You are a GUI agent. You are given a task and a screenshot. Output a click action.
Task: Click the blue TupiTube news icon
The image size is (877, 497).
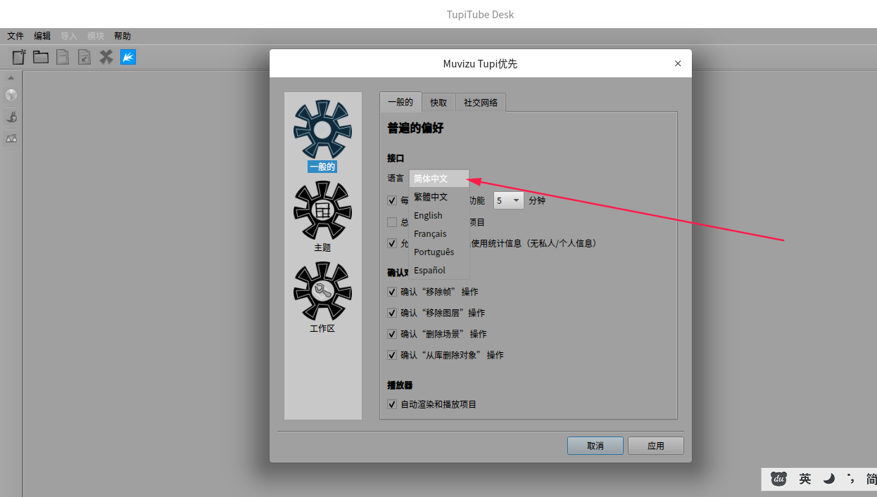pos(128,57)
